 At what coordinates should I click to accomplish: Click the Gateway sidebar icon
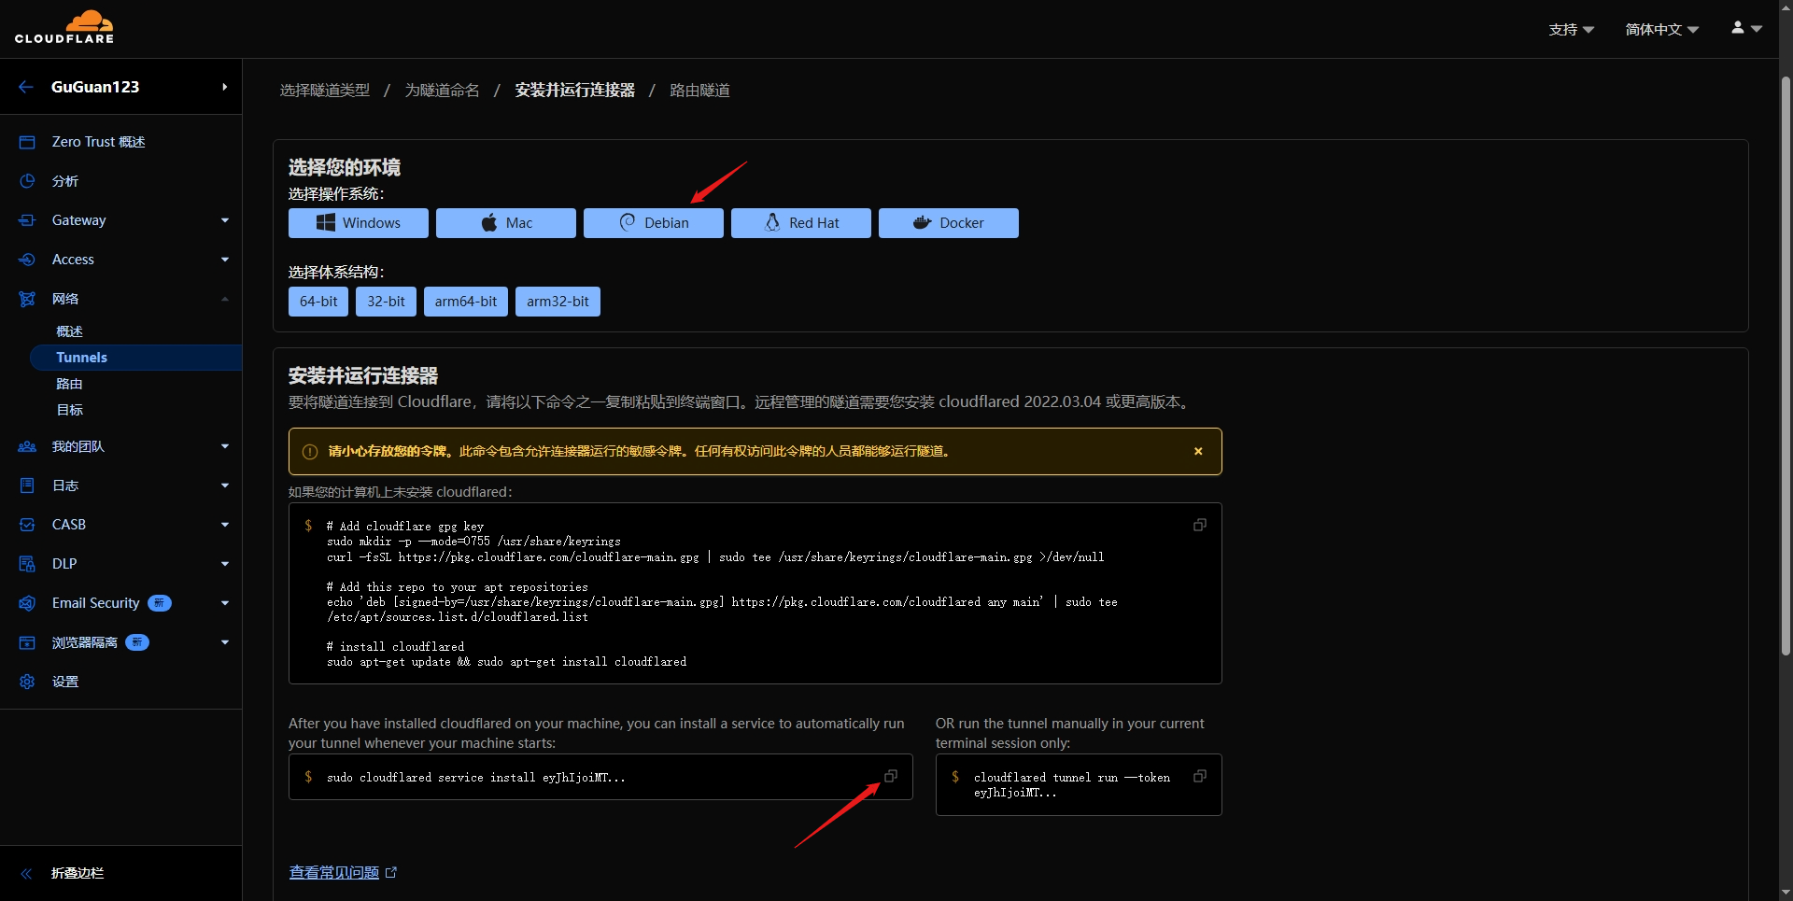[27, 220]
